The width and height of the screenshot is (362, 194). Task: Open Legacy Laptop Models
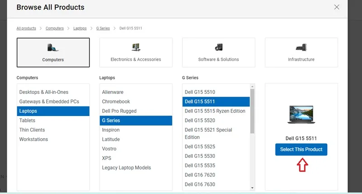pos(136,168)
